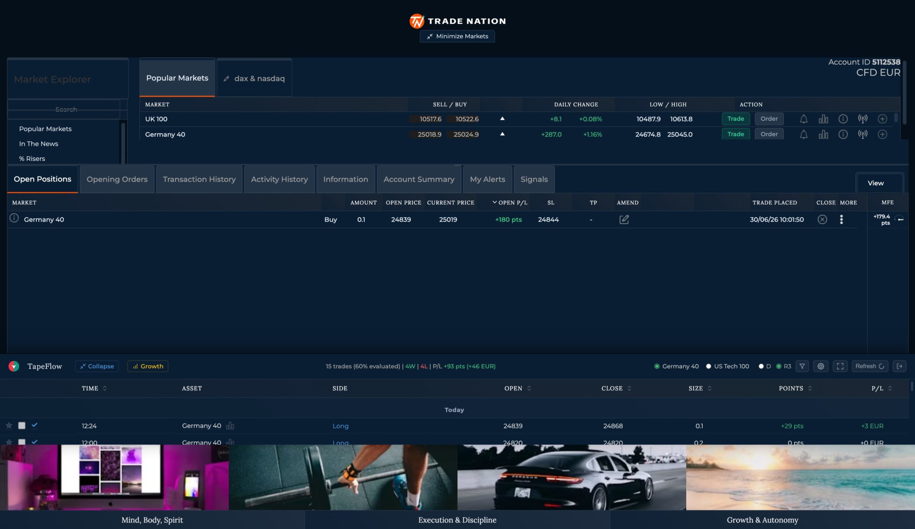
Task: Open chart icon for Germany 40 market row
Action: (823, 134)
